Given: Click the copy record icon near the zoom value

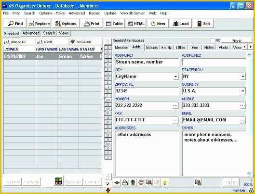Looking at the screenshot, I should (x=198, y=182).
